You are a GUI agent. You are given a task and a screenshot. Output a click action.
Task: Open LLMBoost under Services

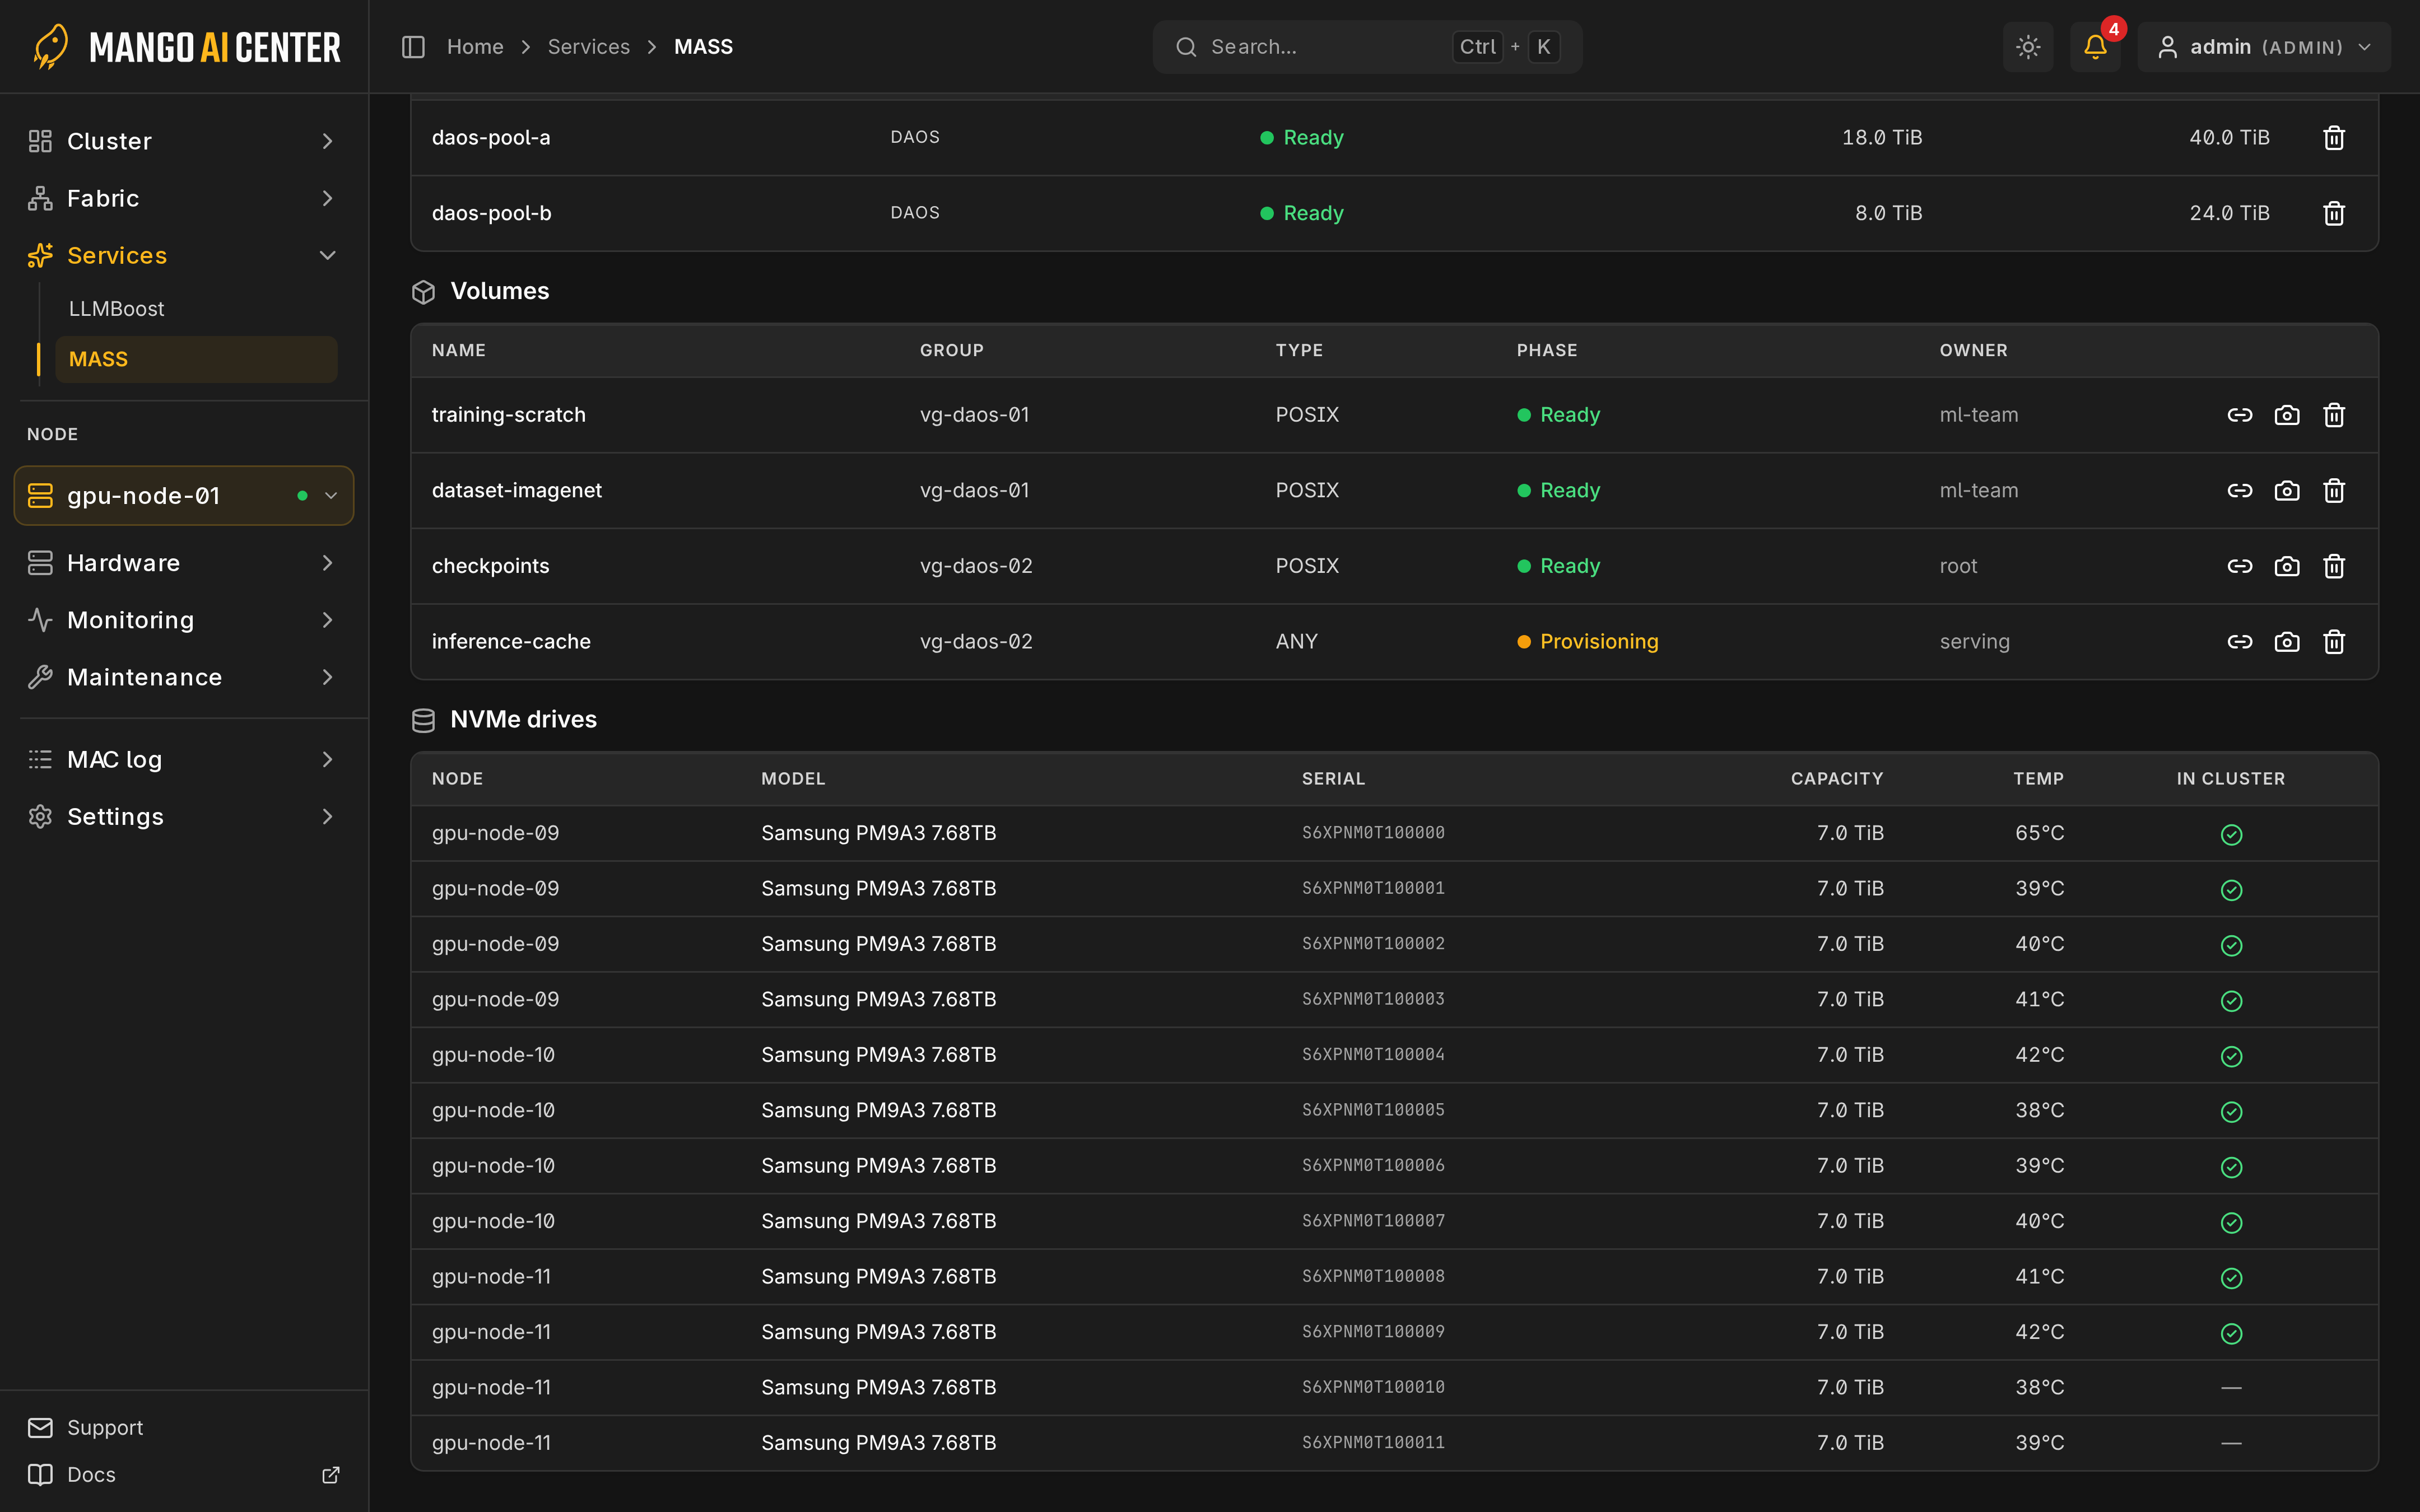[x=196, y=309]
